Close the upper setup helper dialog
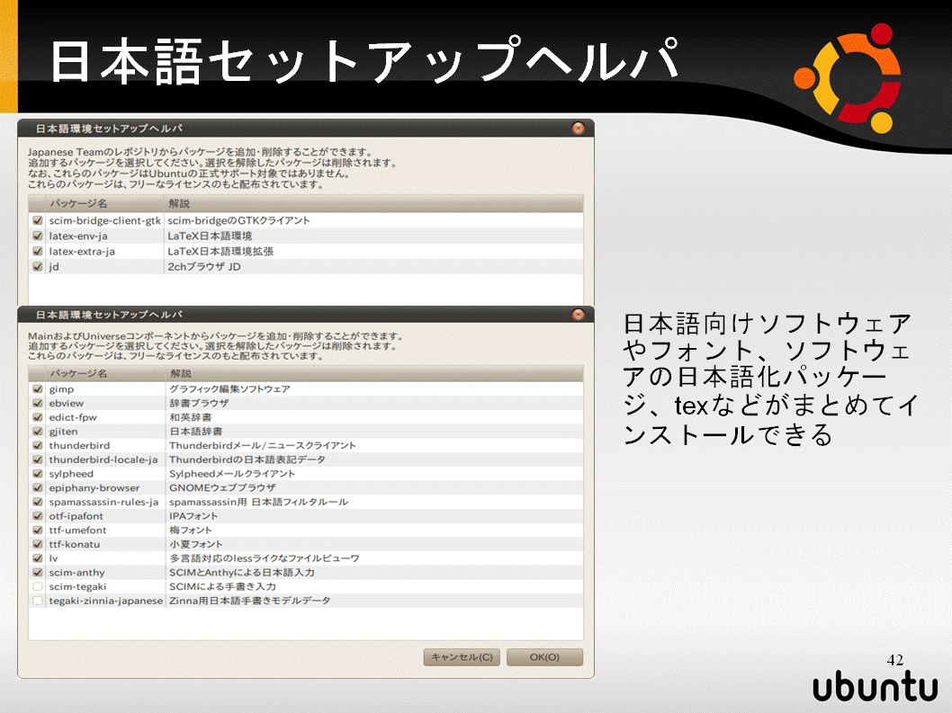952x713 pixels. point(578,128)
